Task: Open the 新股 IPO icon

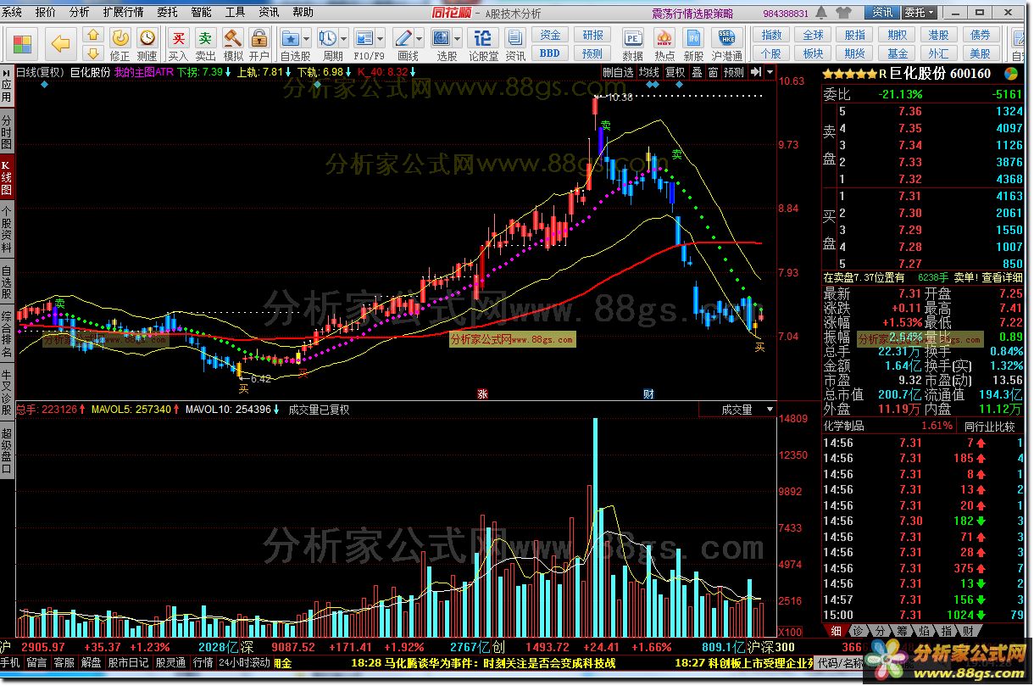Action: point(693,37)
